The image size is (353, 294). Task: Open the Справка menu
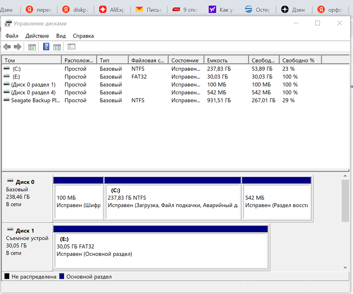pos(83,36)
